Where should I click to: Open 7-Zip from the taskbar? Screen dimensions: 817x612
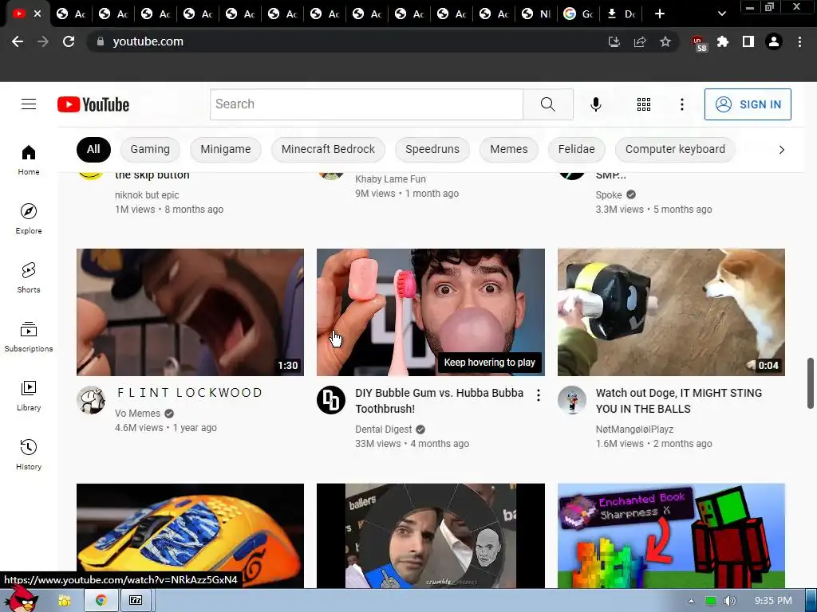(x=136, y=601)
